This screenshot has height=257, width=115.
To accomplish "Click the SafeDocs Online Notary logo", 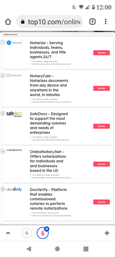I will click(14, 114).
